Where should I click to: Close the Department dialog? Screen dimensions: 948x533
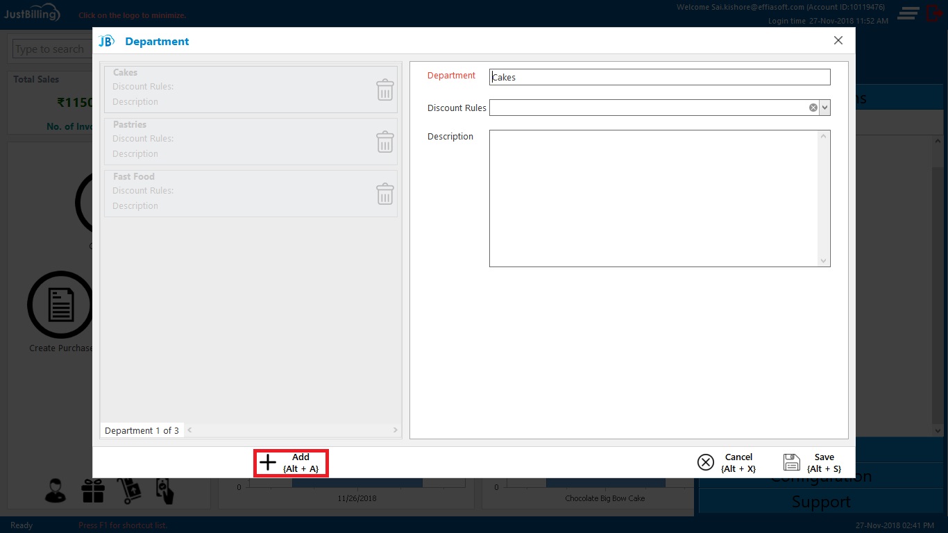tap(838, 40)
